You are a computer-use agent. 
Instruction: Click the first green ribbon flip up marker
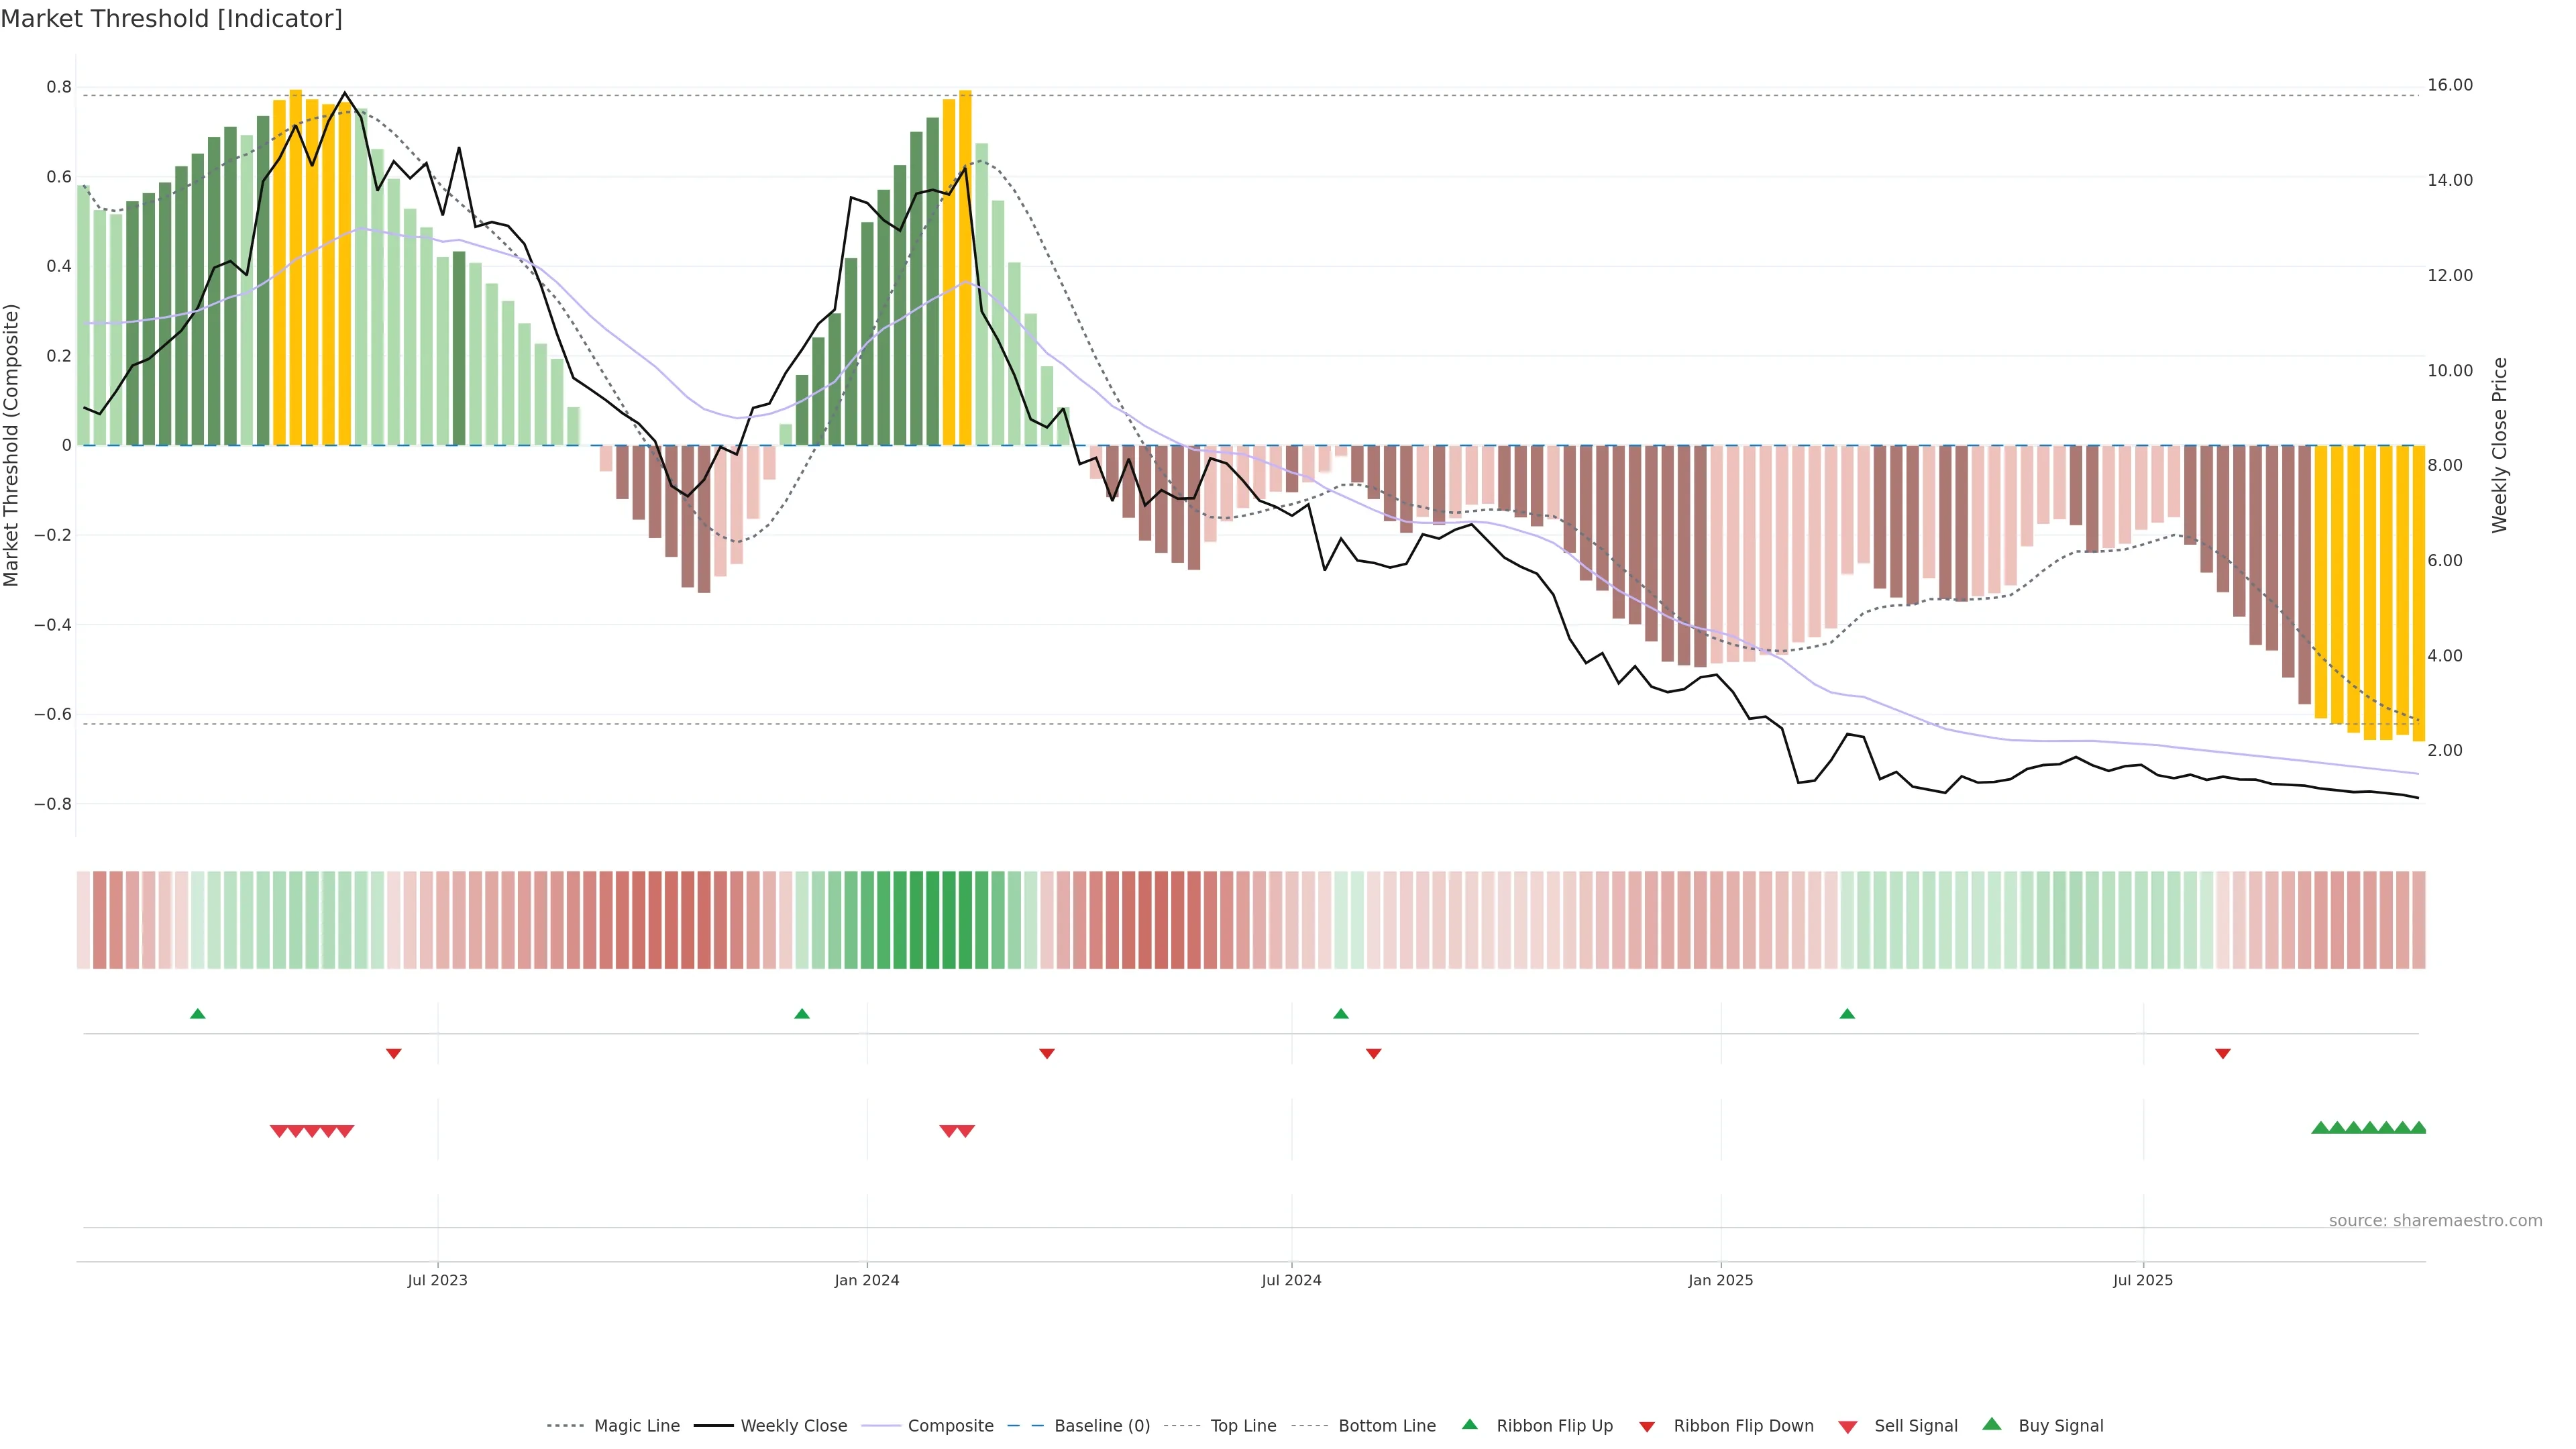click(x=198, y=1014)
